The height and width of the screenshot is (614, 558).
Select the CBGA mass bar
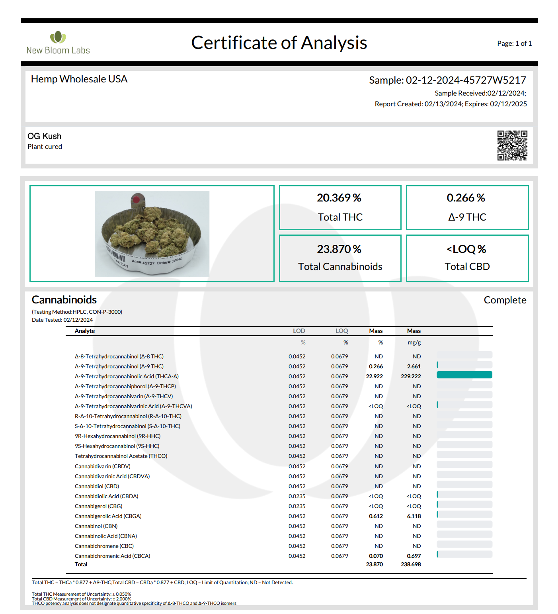(x=464, y=514)
